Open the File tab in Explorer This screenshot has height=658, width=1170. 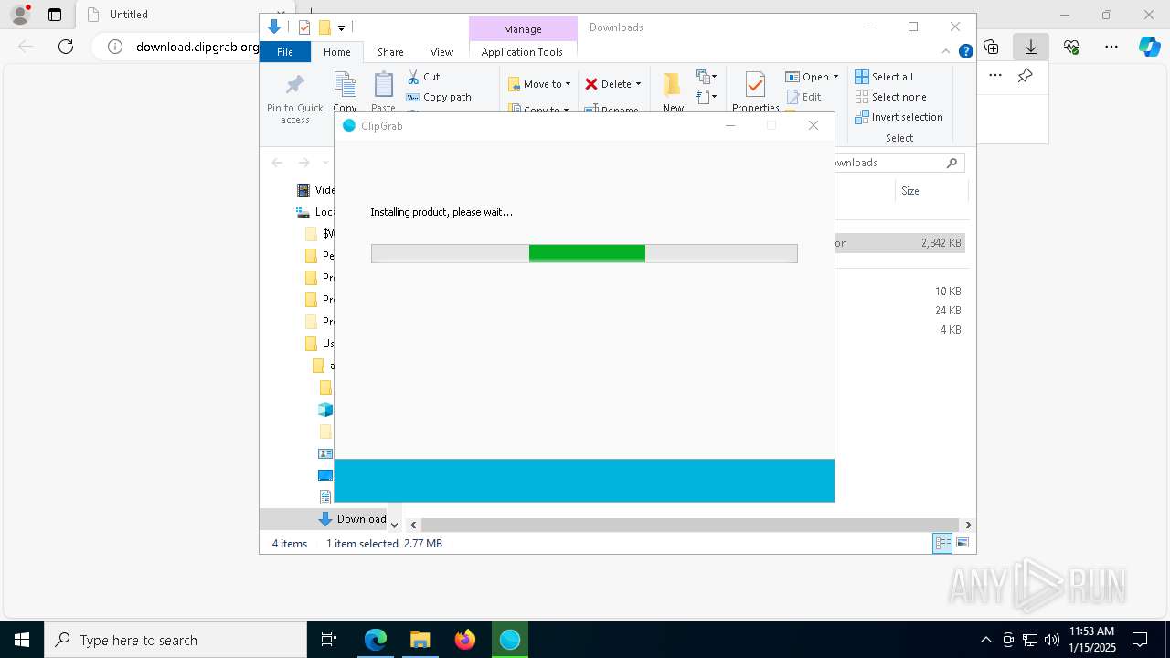pyautogui.click(x=285, y=52)
